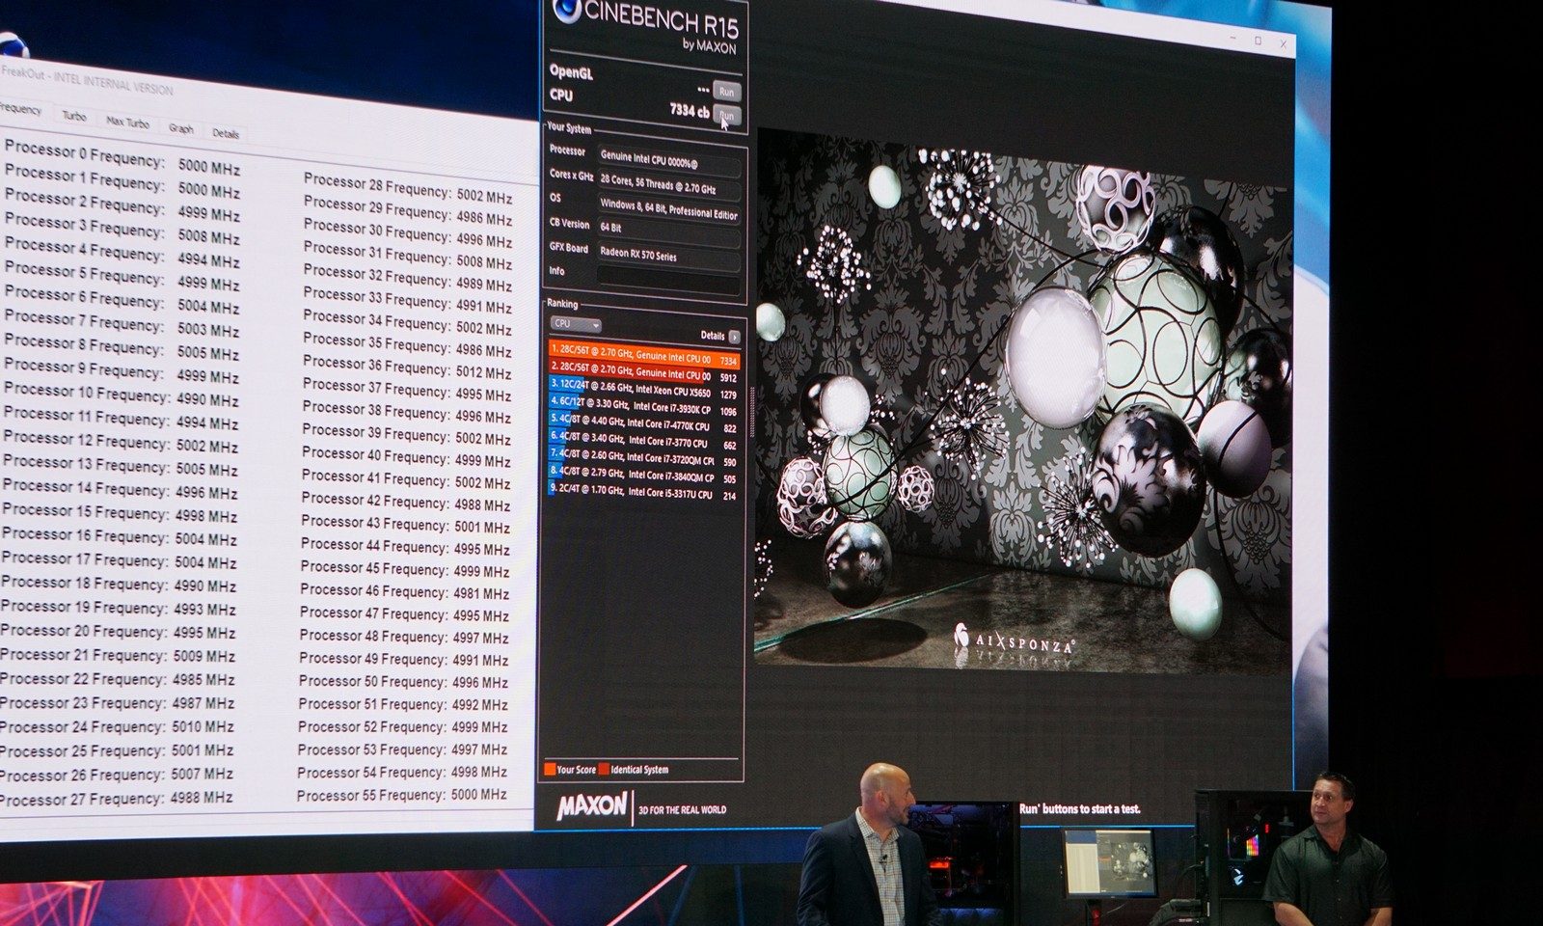Open the CPU ranking dropdown
This screenshot has height=926, width=1543.
[x=576, y=324]
